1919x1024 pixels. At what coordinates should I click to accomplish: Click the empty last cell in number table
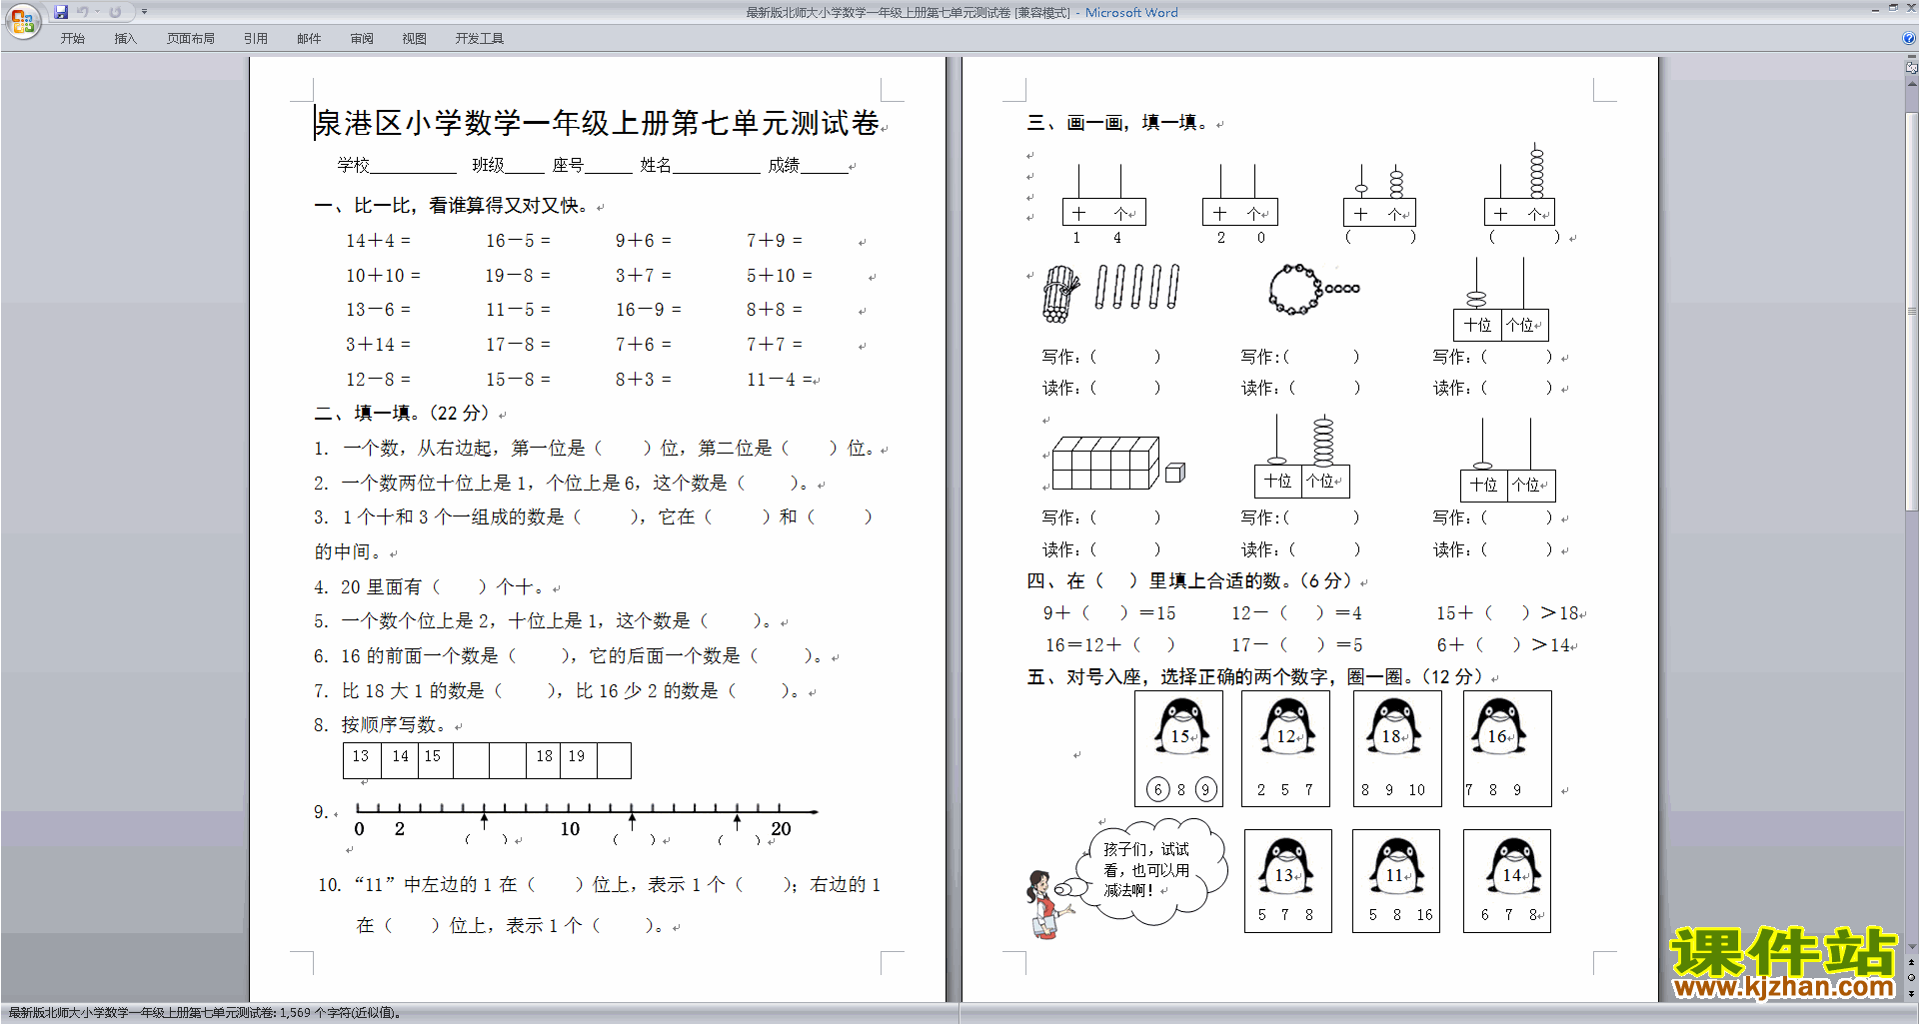coord(614,760)
